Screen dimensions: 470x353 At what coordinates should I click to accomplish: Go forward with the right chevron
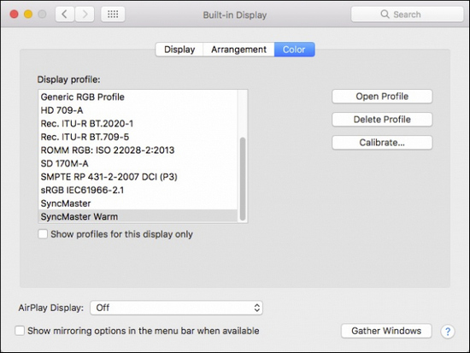tap(85, 14)
